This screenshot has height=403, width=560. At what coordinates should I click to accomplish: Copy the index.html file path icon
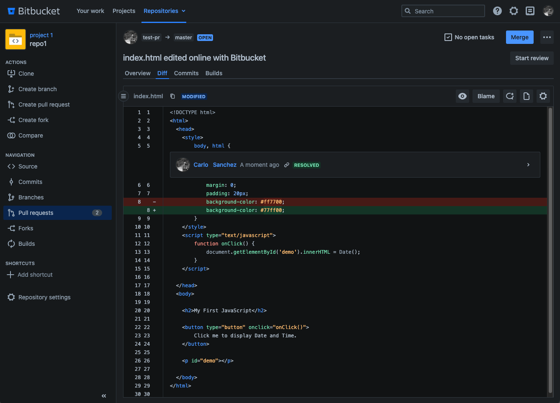point(172,96)
